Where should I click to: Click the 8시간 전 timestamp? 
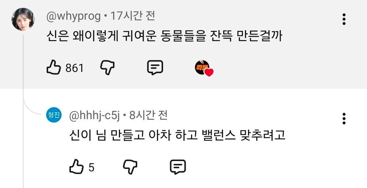(148, 115)
